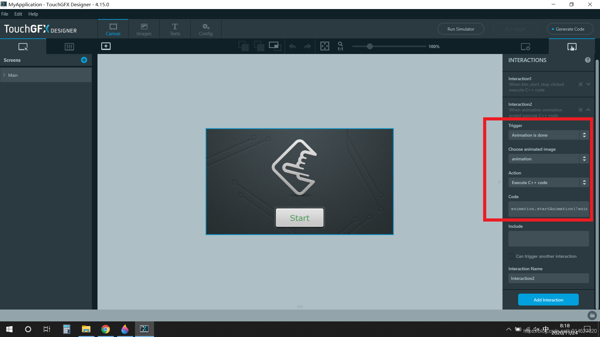Image resolution: width=600 pixels, height=337 pixels.
Task: Click the undo arrow icon
Action: [x=292, y=46]
